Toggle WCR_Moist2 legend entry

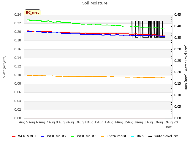[54, 136]
